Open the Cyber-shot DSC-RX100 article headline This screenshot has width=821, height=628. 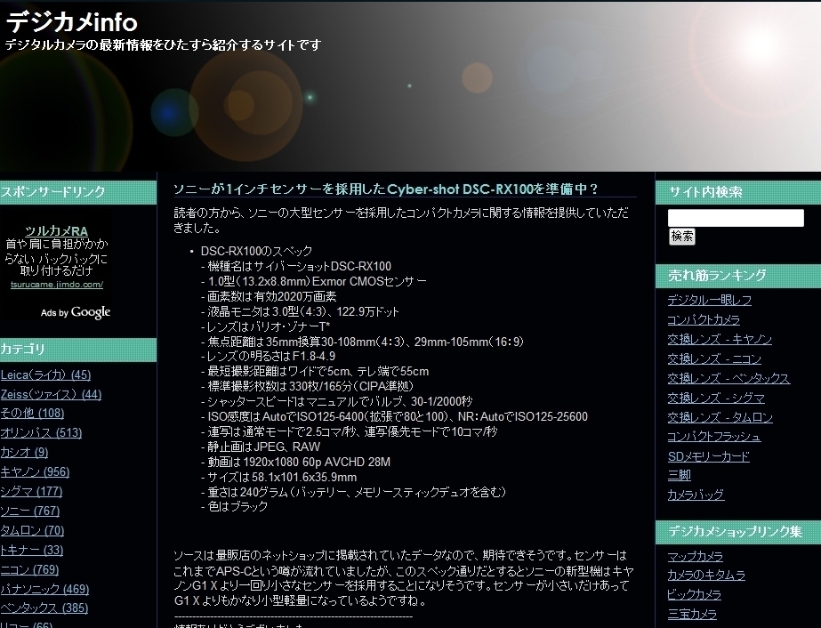385,189
